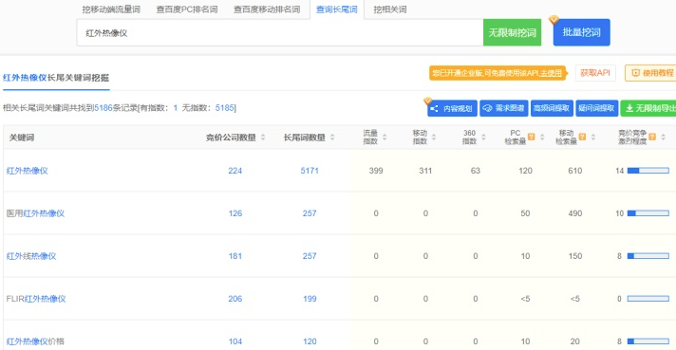676x350 pixels.
Task: Open keyword link 医用红外热像仪
Action: tap(35, 213)
